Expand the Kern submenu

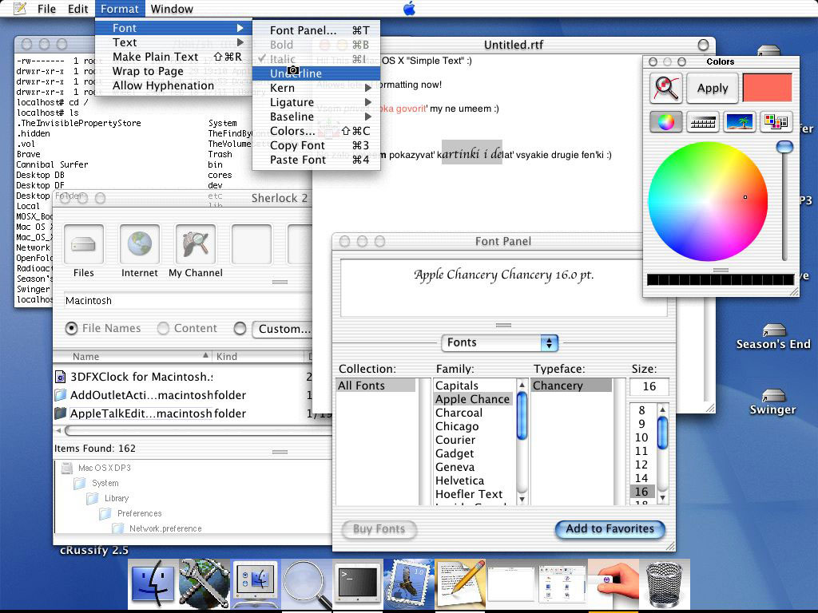[316, 88]
